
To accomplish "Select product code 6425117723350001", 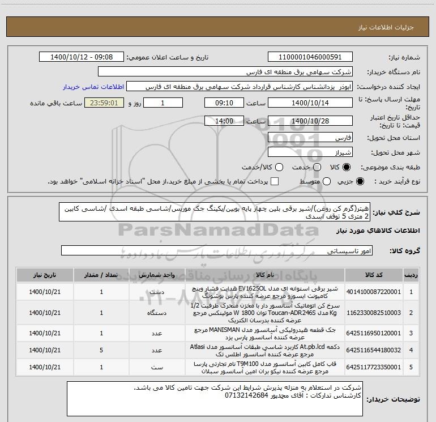I will 374,367.
